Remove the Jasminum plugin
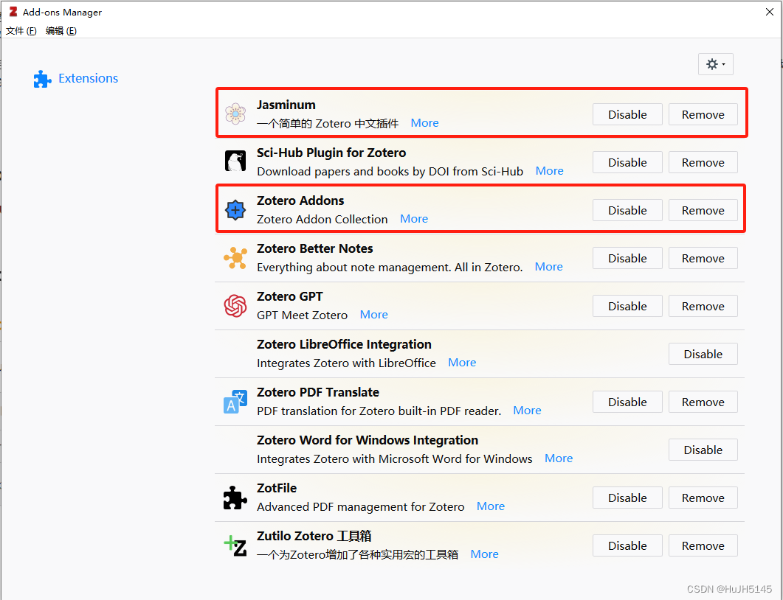Image resolution: width=783 pixels, height=600 pixels. pyautogui.click(x=703, y=114)
